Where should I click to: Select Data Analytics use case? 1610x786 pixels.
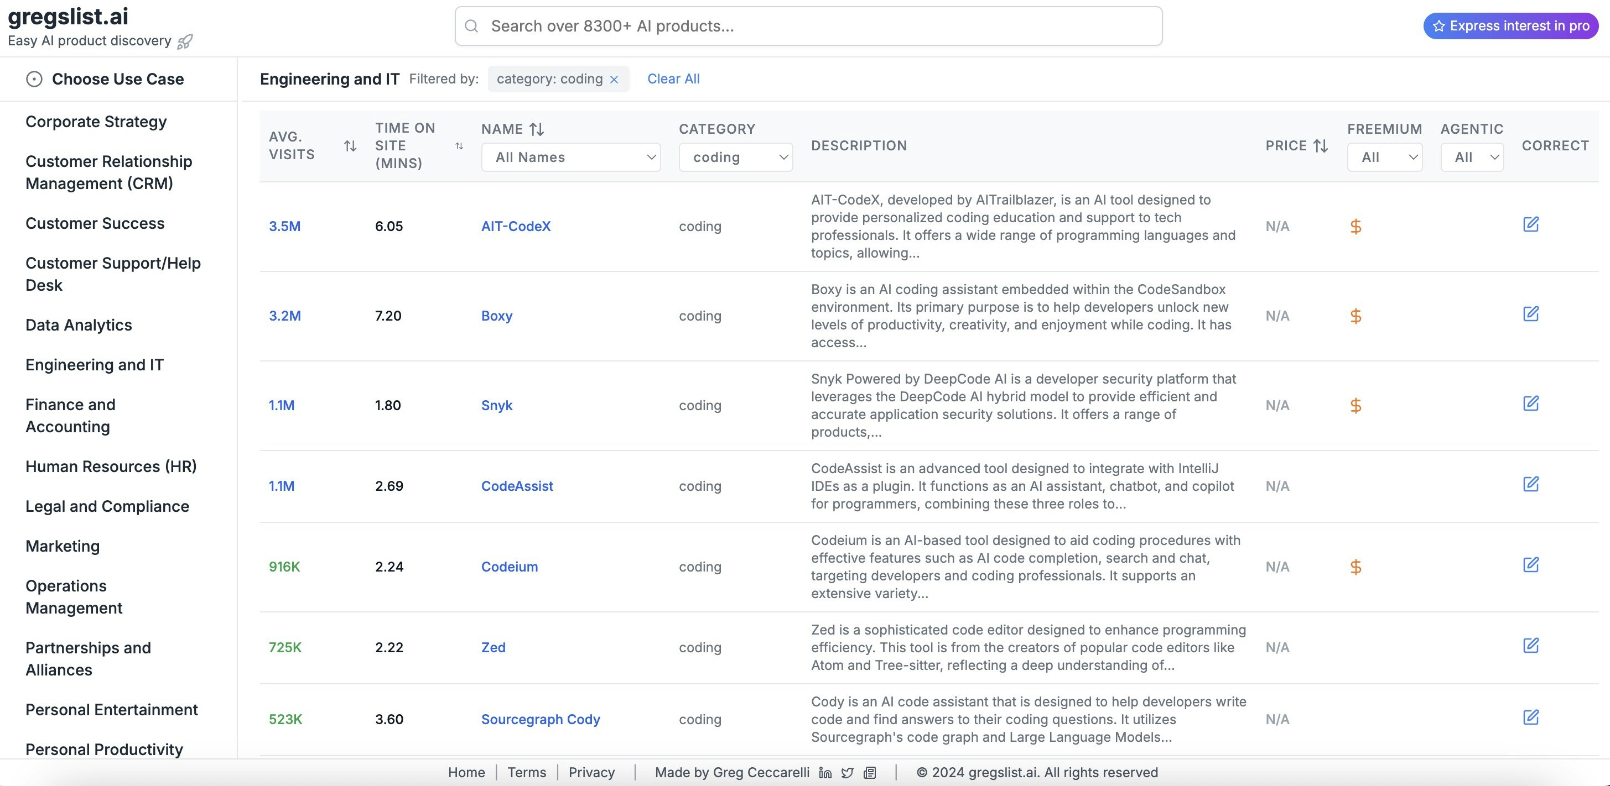pos(79,325)
